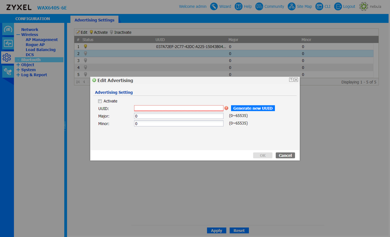Click Generate new UUID button
This screenshot has width=390, height=237.
pyautogui.click(x=253, y=108)
